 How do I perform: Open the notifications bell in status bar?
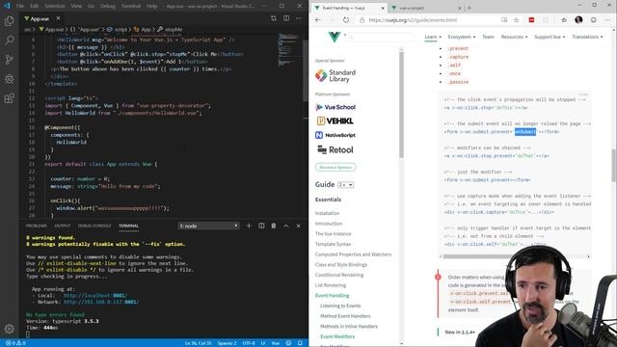tap(300, 343)
